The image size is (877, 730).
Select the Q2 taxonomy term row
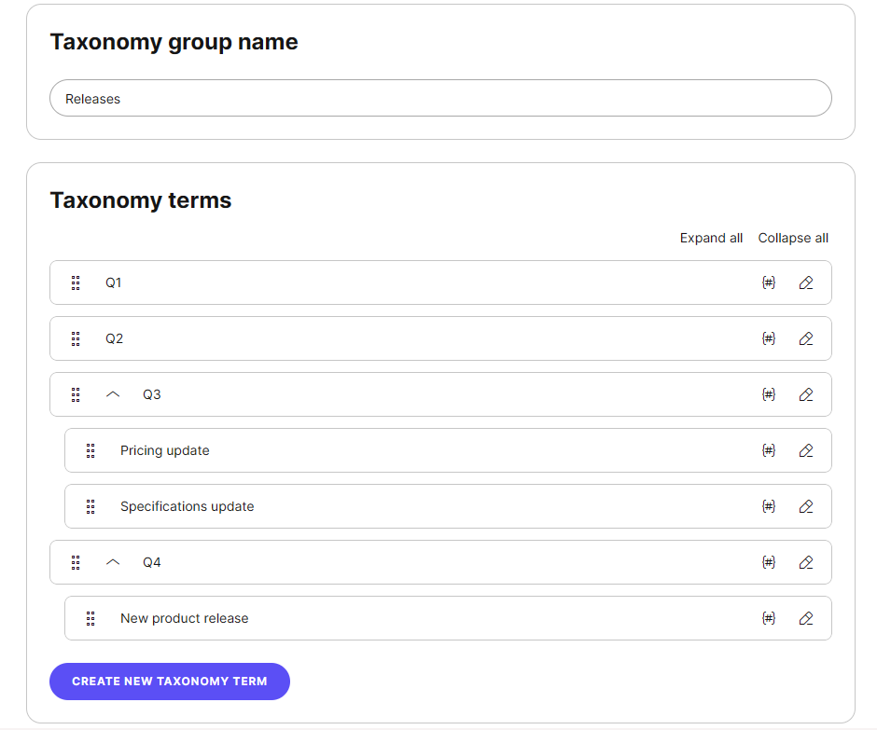373,338
